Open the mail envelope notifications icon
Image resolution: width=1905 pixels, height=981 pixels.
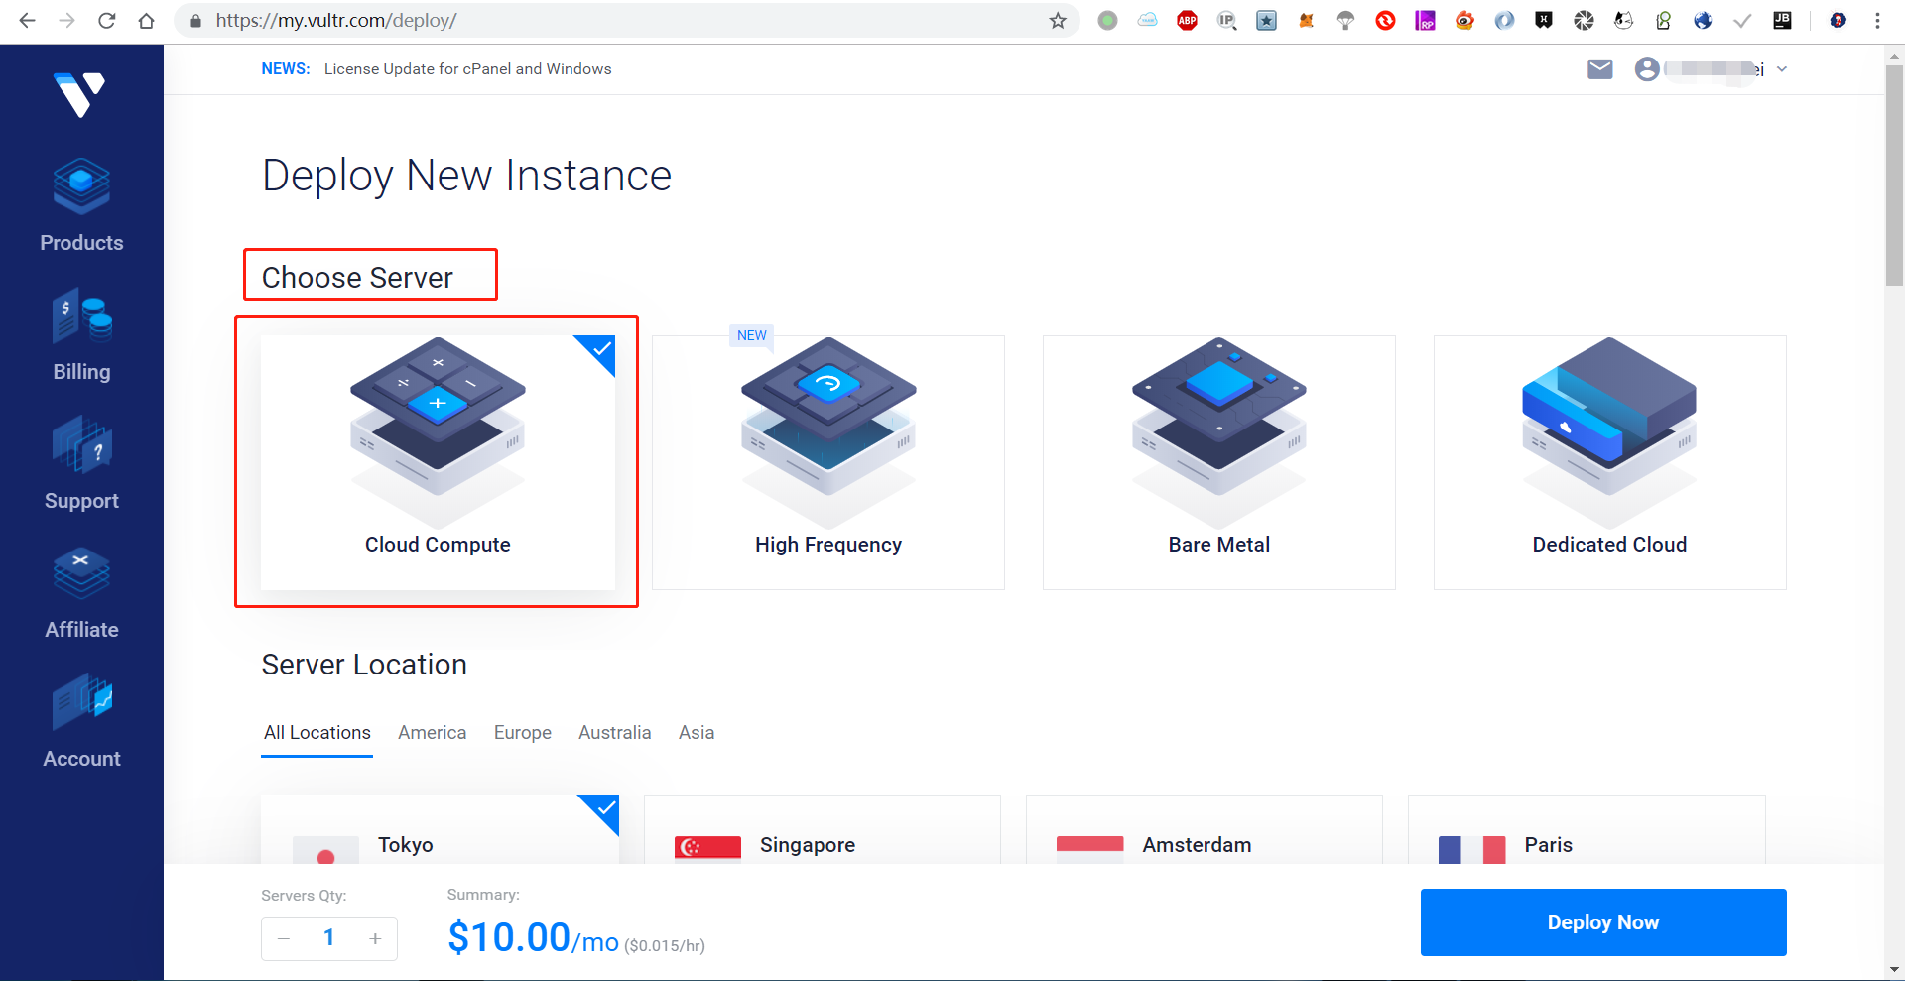coord(1599,69)
